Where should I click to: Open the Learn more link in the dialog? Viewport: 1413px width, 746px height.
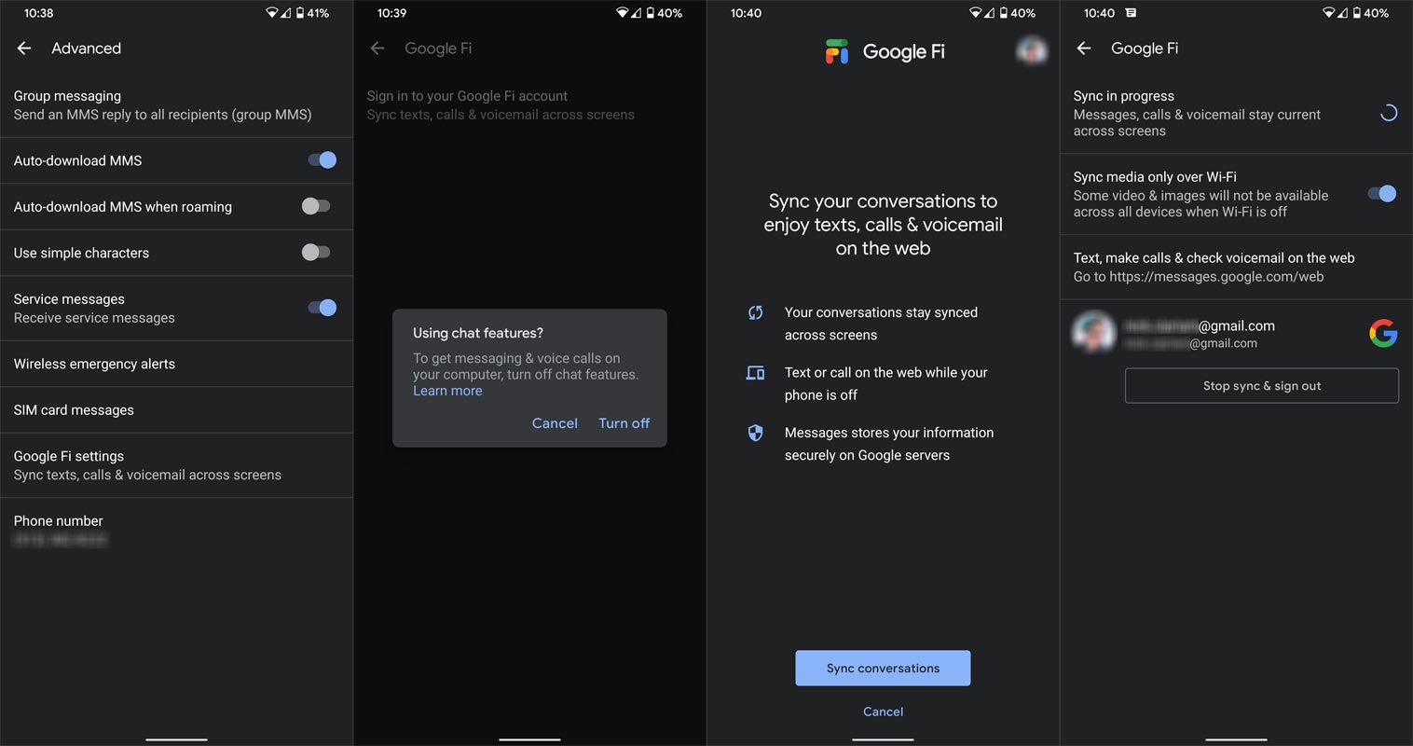447,391
